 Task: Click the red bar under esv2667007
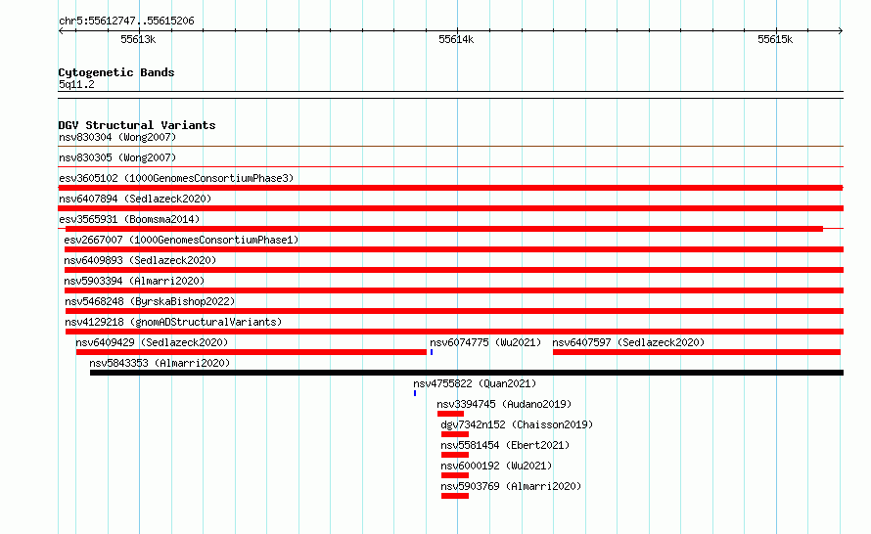454,249
